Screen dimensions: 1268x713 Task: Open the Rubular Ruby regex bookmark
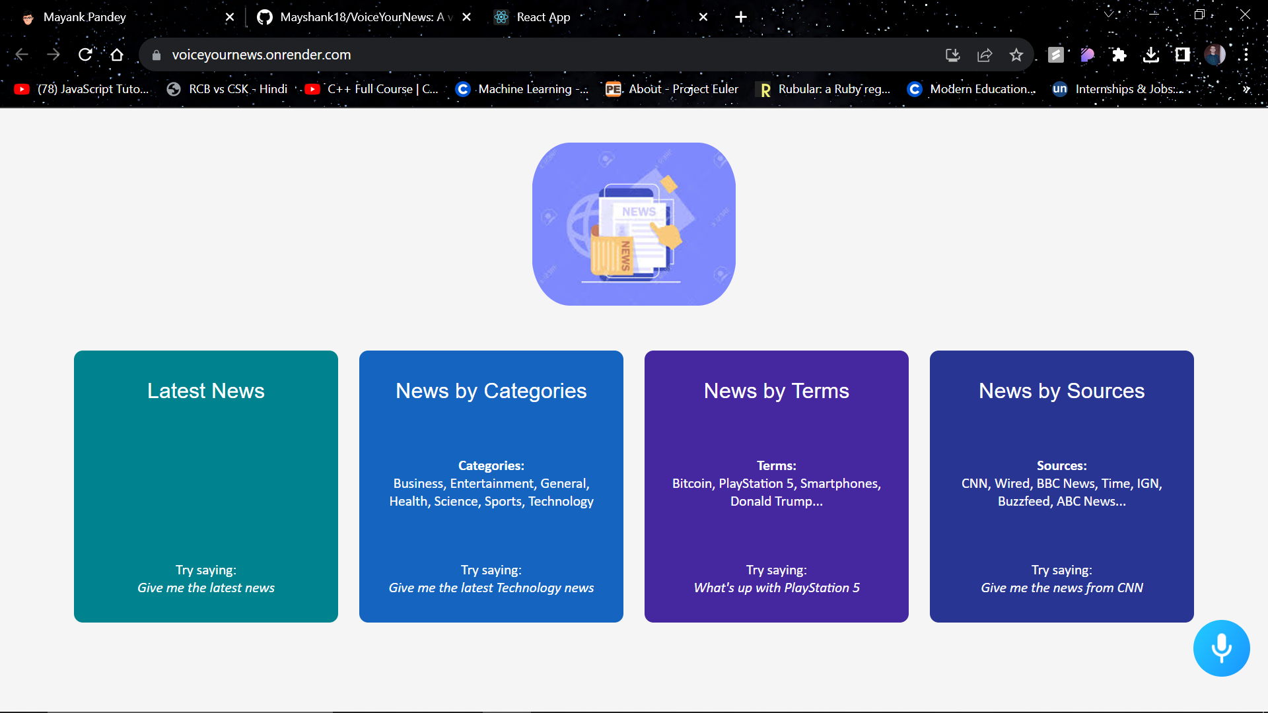pyautogui.click(x=824, y=89)
